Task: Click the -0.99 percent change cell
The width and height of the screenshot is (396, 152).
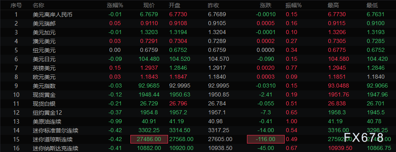Action: click(115, 122)
